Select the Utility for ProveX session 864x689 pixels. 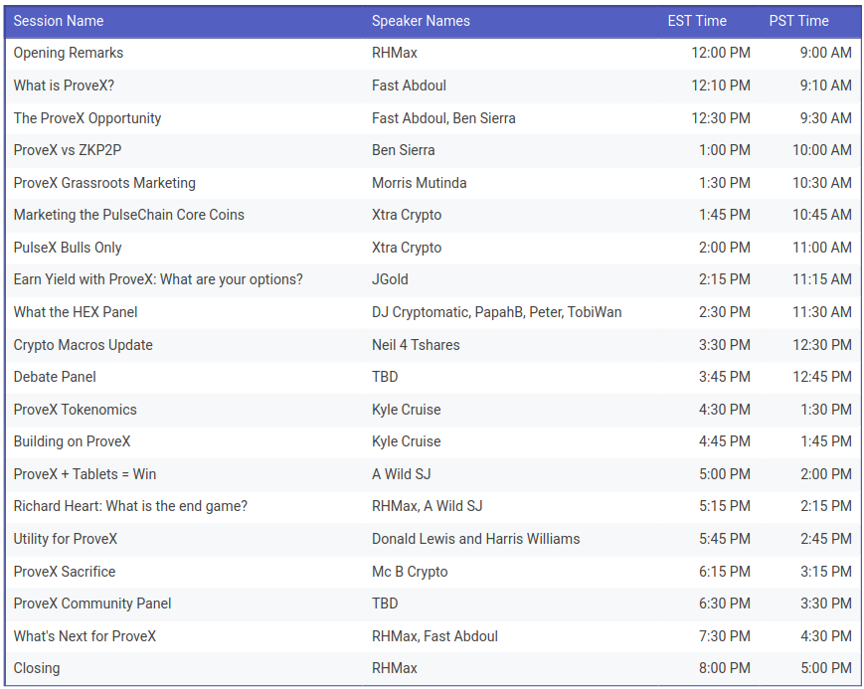coord(65,539)
